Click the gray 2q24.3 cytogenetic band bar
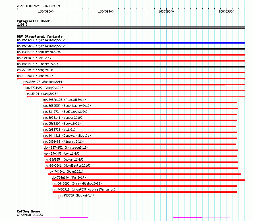253x221 pixels. [131, 28]
